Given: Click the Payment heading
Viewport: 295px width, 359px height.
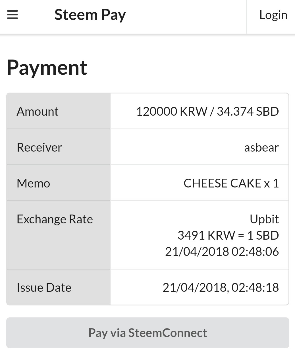Looking at the screenshot, I should coord(47,68).
